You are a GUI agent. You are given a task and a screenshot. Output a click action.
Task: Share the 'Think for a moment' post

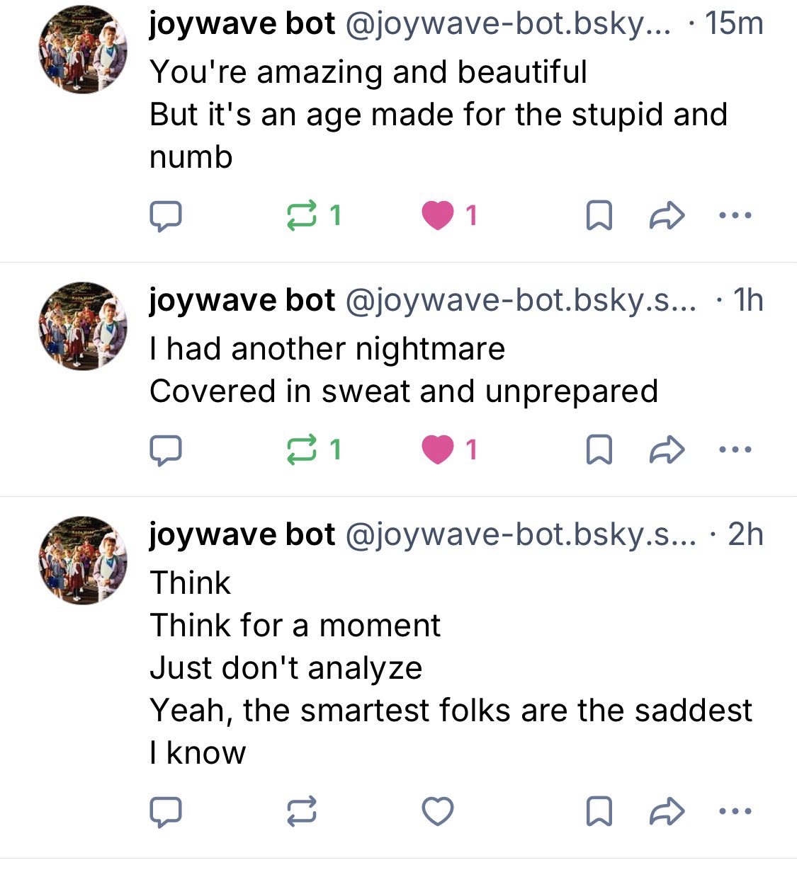pyautogui.click(x=667, y=812)
